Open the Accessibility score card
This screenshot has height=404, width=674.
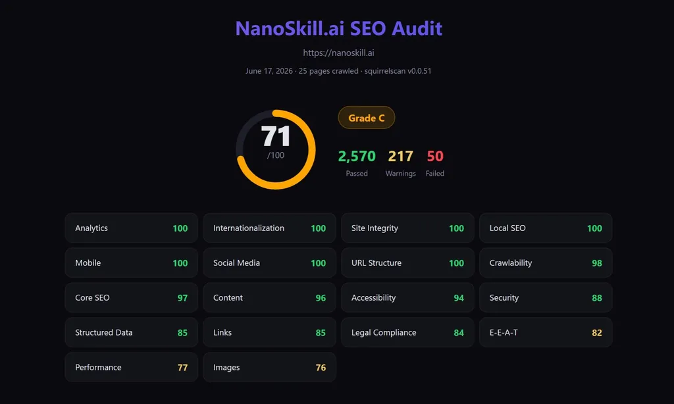coord(407,298)
